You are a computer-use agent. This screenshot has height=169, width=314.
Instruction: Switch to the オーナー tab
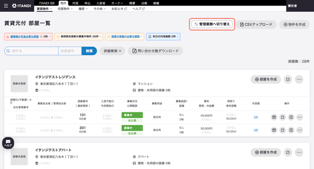(117, 3)
